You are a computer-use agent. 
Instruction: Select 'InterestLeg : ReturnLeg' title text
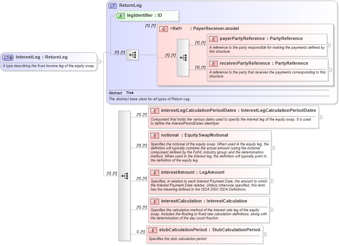(41, 57)
